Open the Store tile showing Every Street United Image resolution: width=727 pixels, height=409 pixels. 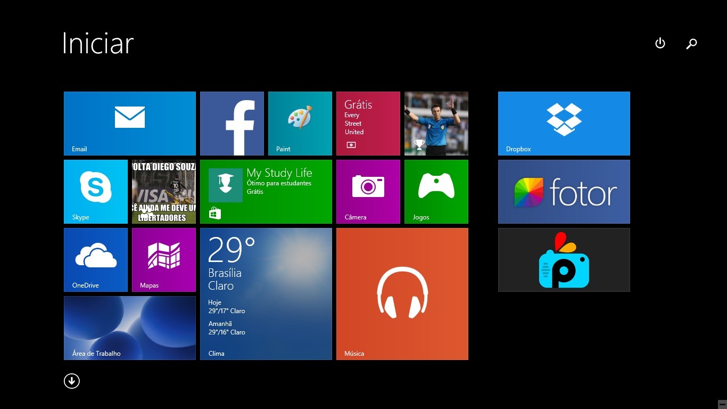[368, 124]
